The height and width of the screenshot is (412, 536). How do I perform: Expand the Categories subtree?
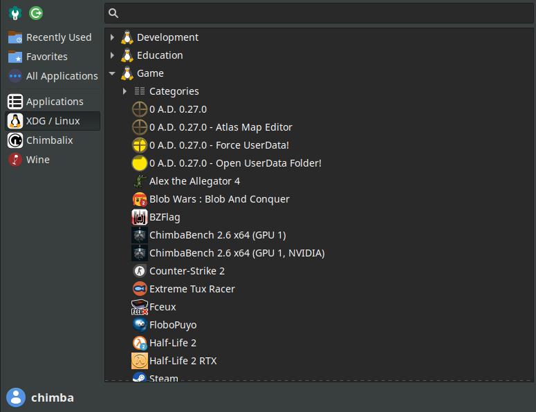tap(125, 91)
